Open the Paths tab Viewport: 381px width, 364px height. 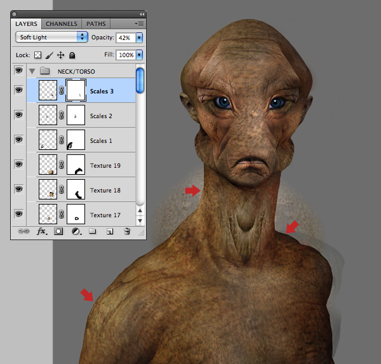96,24
